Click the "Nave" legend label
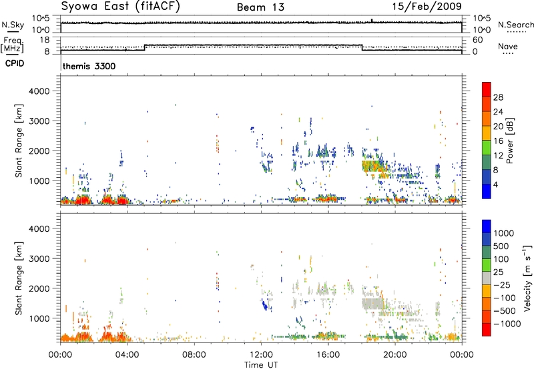 click(508, 46)
